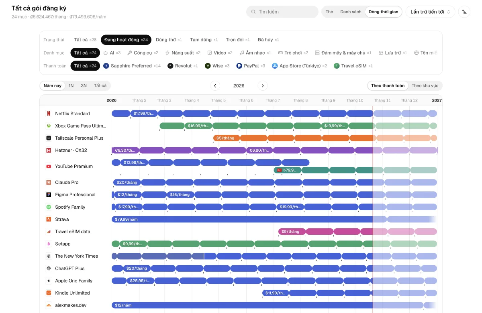Click the Tailscale Personal Plus icon

[49, 138]
